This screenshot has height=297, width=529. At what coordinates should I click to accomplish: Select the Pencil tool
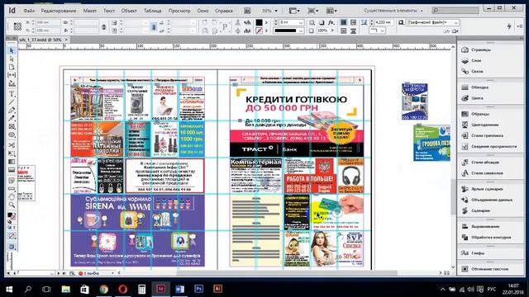point(12,118)
